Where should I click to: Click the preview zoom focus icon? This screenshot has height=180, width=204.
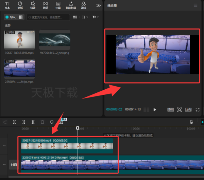pyautogui.click(x=180, y=110)
